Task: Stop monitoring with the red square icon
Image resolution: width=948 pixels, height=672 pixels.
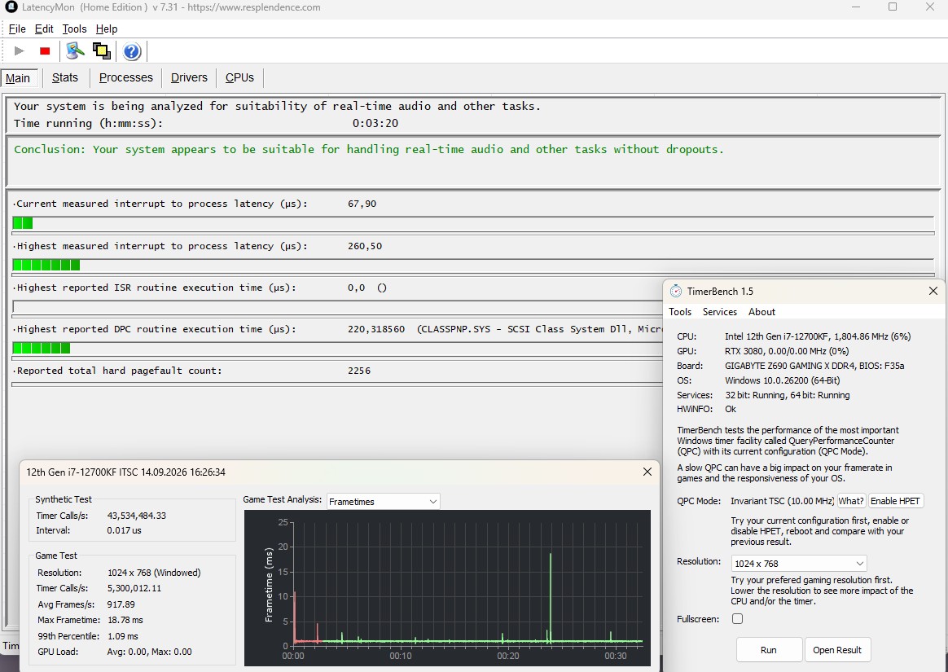Action: coord(45,51)
